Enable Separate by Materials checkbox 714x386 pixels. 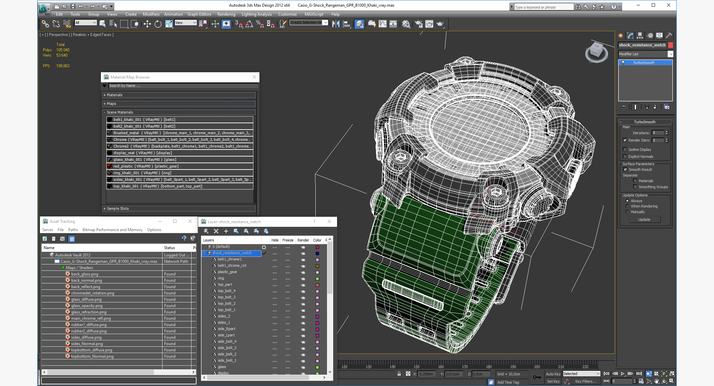635,181
